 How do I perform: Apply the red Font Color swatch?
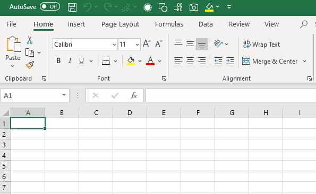pyautogui.click(x=150, y=61)
